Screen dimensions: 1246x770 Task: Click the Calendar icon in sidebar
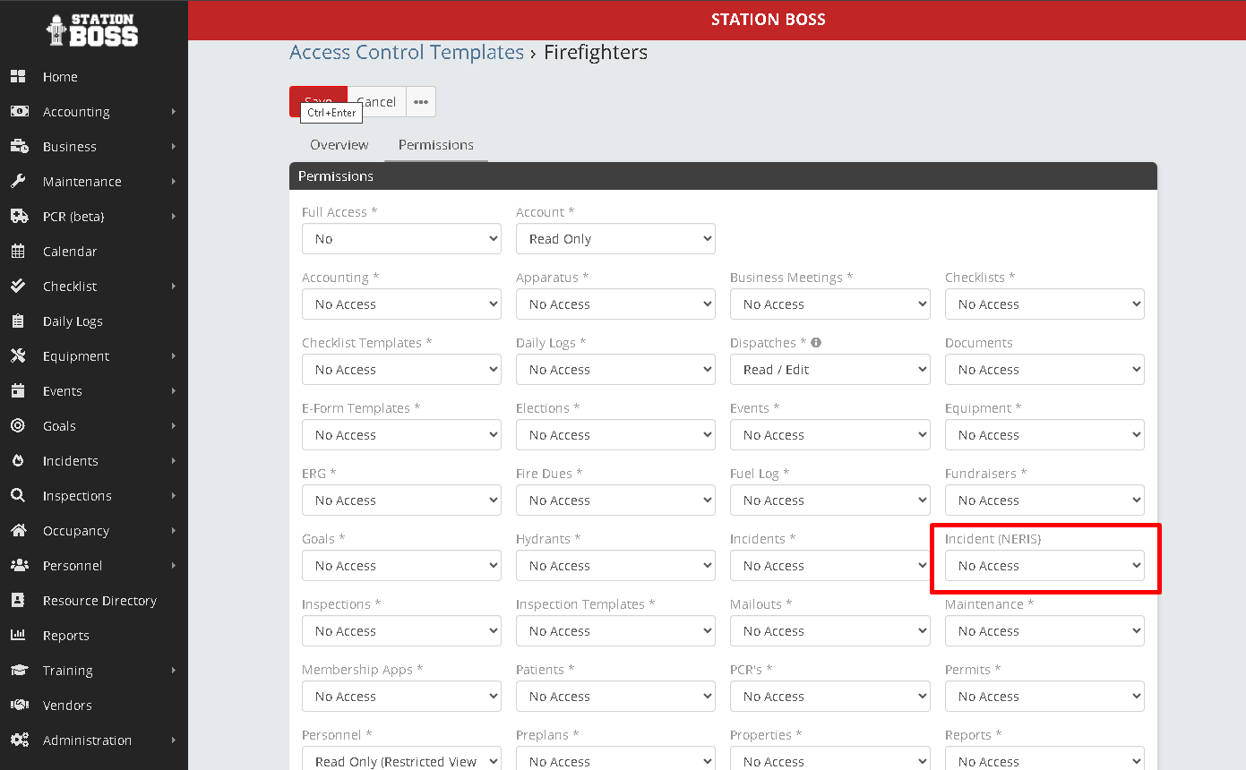click(18, 252)
